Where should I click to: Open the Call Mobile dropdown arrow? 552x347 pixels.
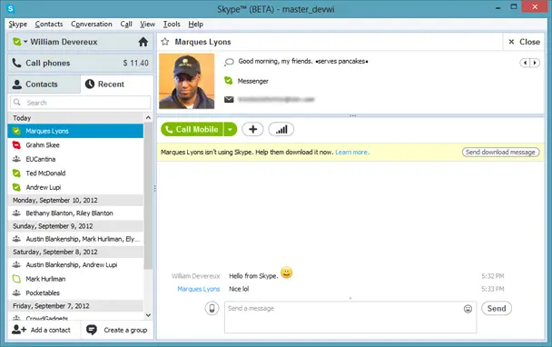(x=231, y=129)
